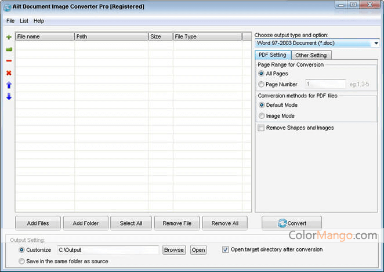Choose Image Mode conversion method
Image resolution: width=384 pixels, height=272 pixels.
[x=262, y=116]
